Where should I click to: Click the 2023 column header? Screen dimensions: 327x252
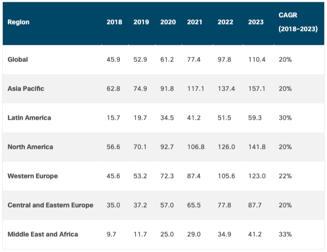pyautogui.click(x=256, y=22)
